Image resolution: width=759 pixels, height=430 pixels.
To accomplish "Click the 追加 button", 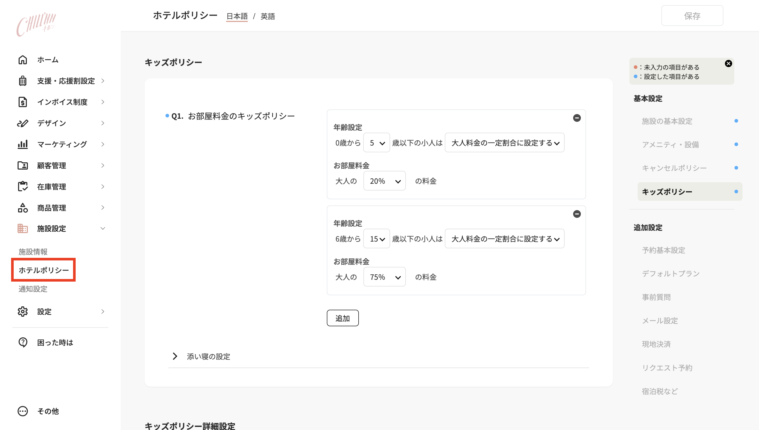I will coord(343,318).
